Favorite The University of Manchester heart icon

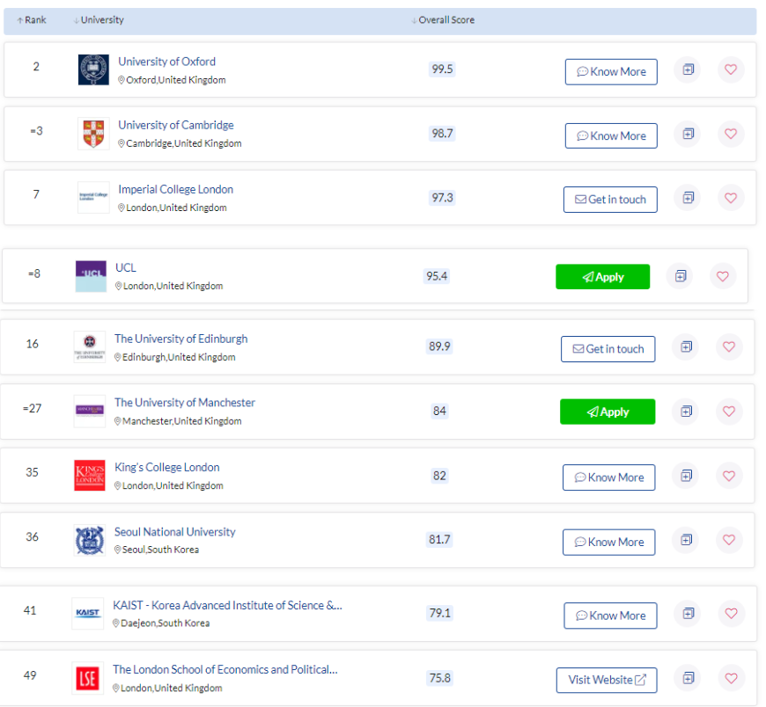(x=728, y=412)
